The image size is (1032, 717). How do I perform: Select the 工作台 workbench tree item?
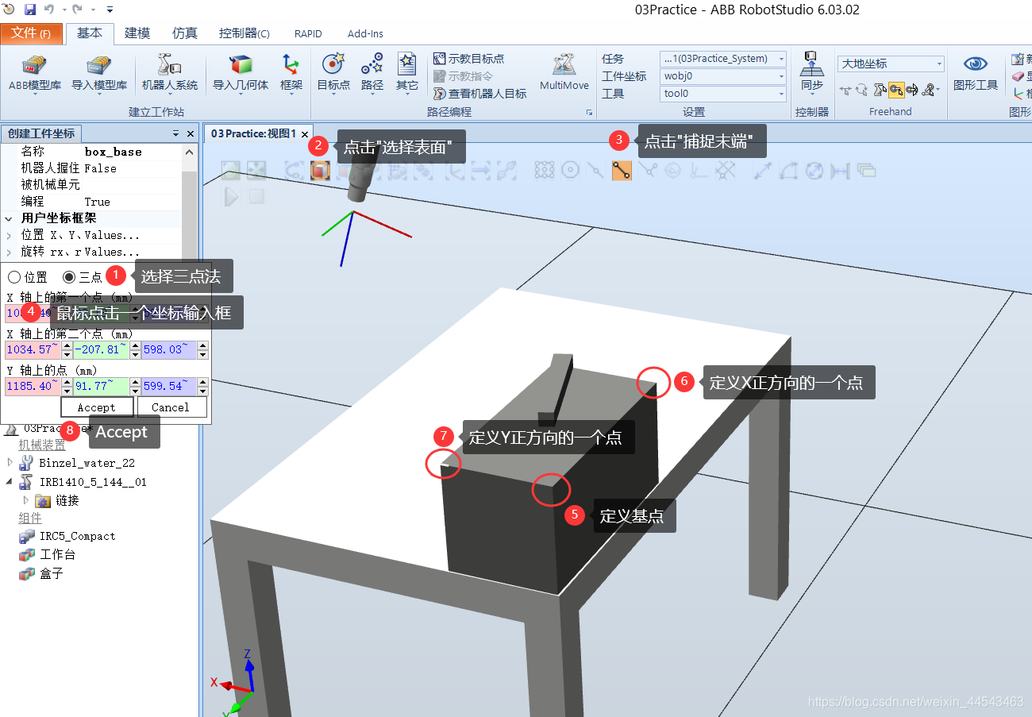(48, 555)
